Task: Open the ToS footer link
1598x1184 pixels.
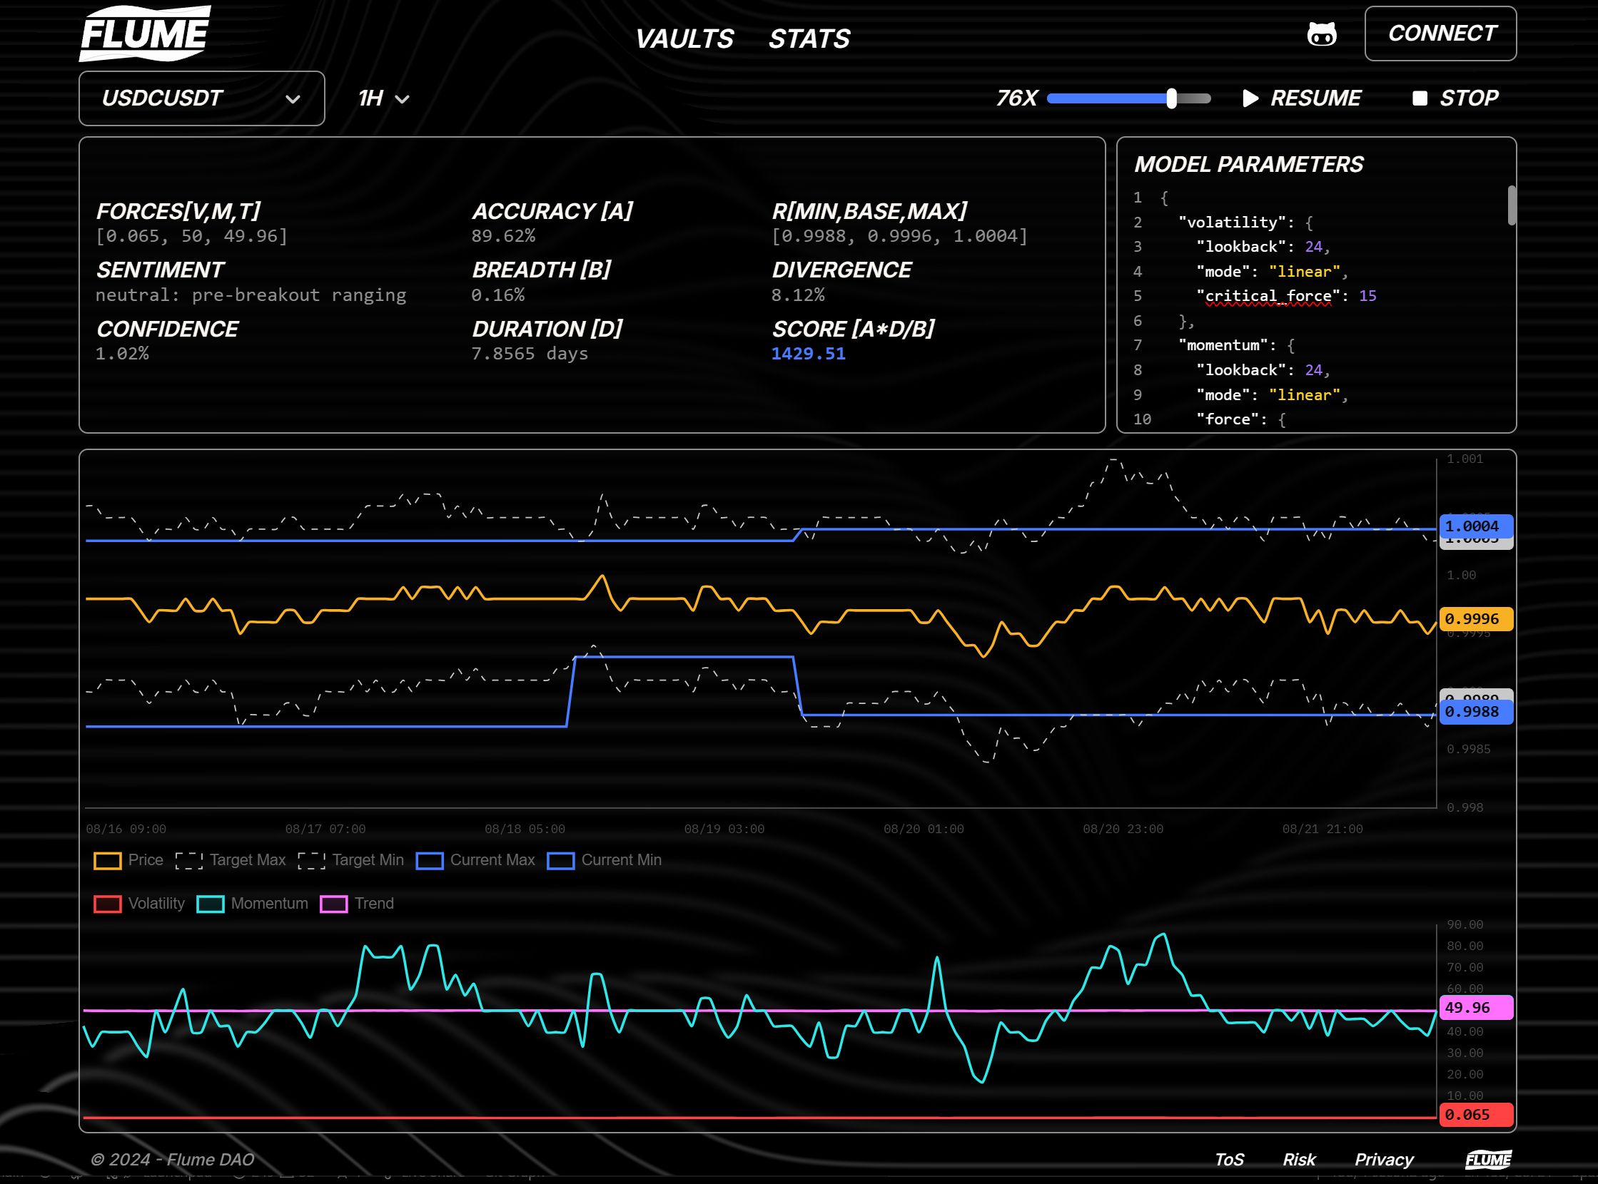Action: click(x=1229, y=1160)
